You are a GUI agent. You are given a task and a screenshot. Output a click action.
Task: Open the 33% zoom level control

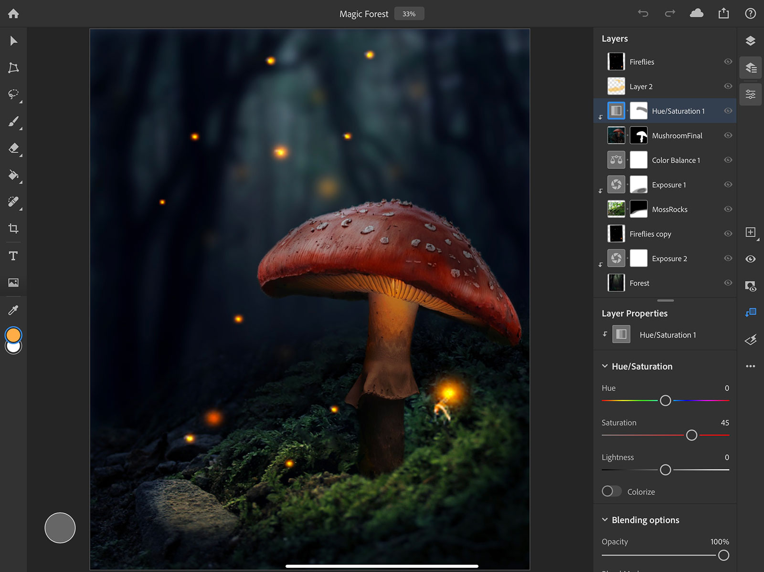[x=409, y=14]
